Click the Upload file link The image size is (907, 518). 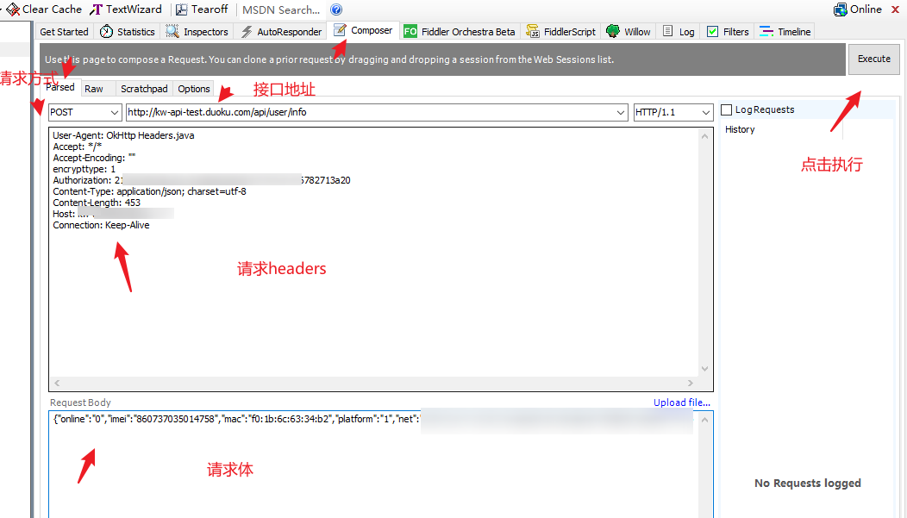681,402
